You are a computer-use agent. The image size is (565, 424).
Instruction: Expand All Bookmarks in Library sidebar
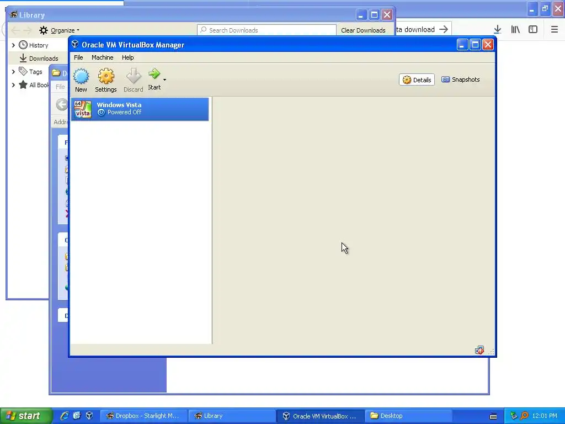click(x=13, y=85)
